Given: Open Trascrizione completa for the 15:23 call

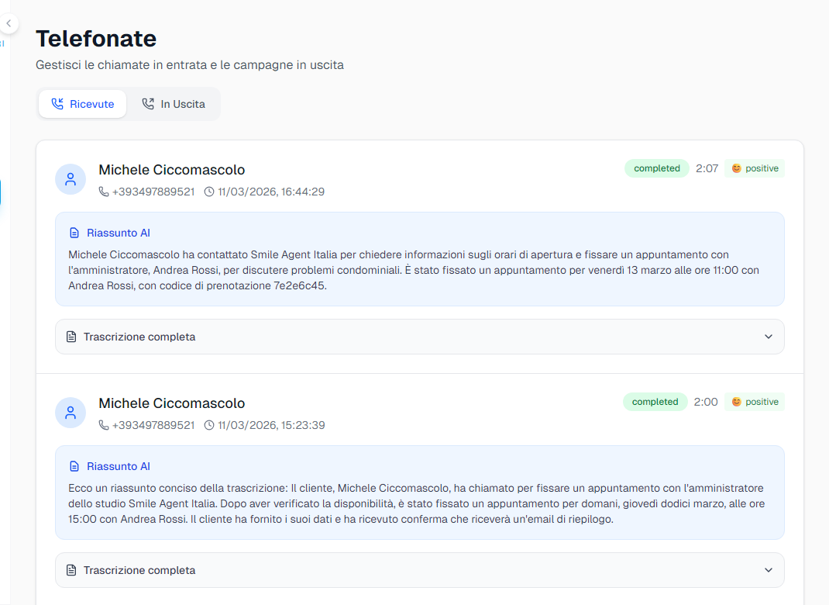Looking at the screenshot, I should [x=139, y=570].
